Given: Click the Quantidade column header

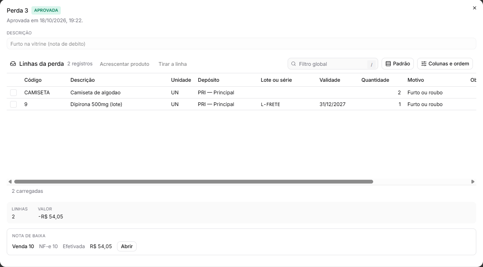Looking at the screenshot, I should pos(375,80).
